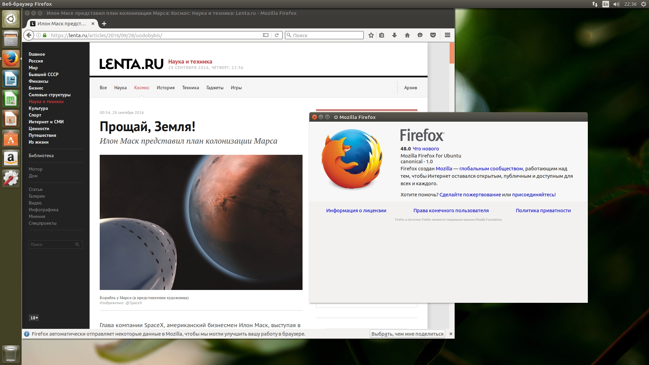The height and width of the screenshot is (365, 649).
Task: Select the Космос category tab
Action: pyautogui.click(x=142, y=88)
